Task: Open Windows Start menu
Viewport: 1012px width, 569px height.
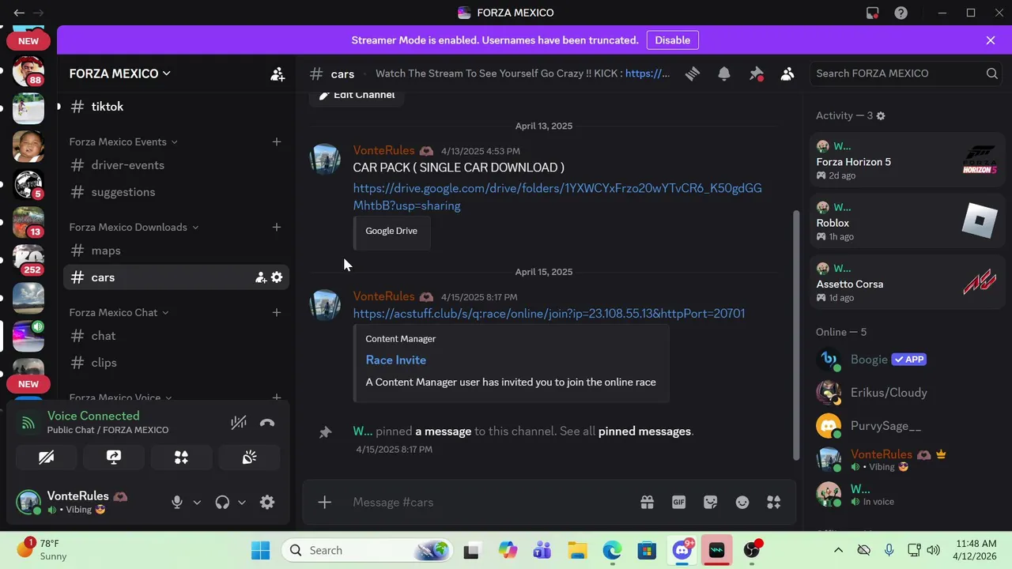Action: 260,550
